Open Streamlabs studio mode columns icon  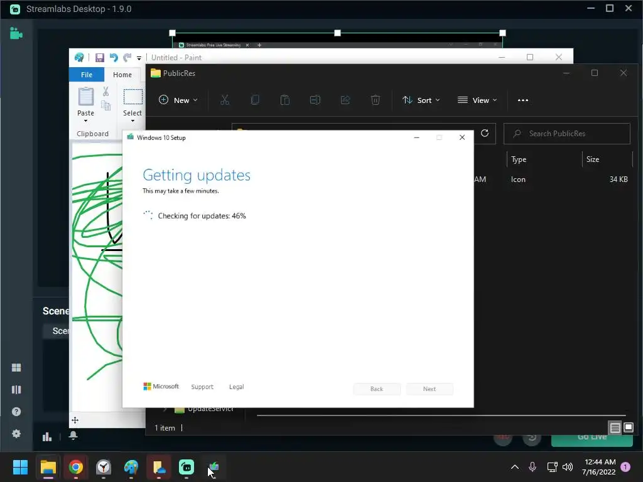coord(16,389)
